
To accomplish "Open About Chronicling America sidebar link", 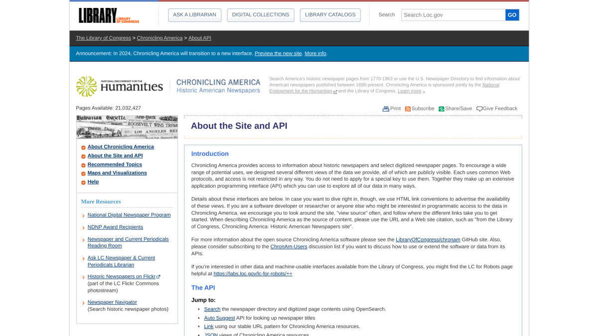I will coord(121,147).
